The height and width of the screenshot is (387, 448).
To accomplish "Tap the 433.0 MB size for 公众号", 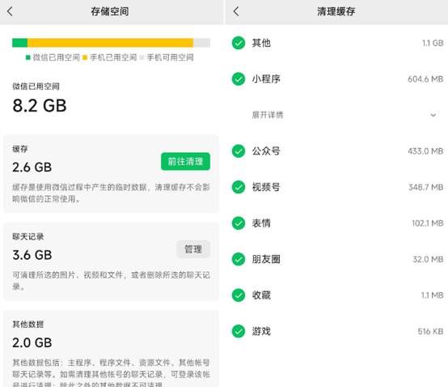I will point(425,151).
